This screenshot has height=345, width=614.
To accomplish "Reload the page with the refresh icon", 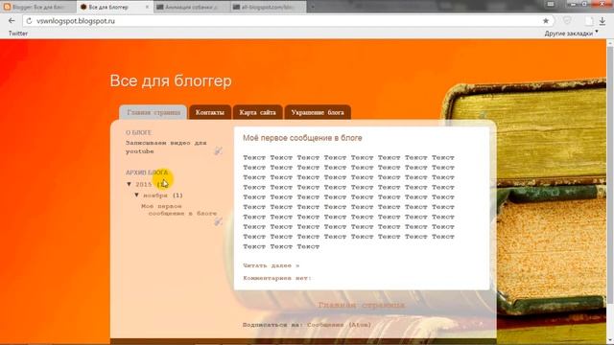I will pos(29,21).
